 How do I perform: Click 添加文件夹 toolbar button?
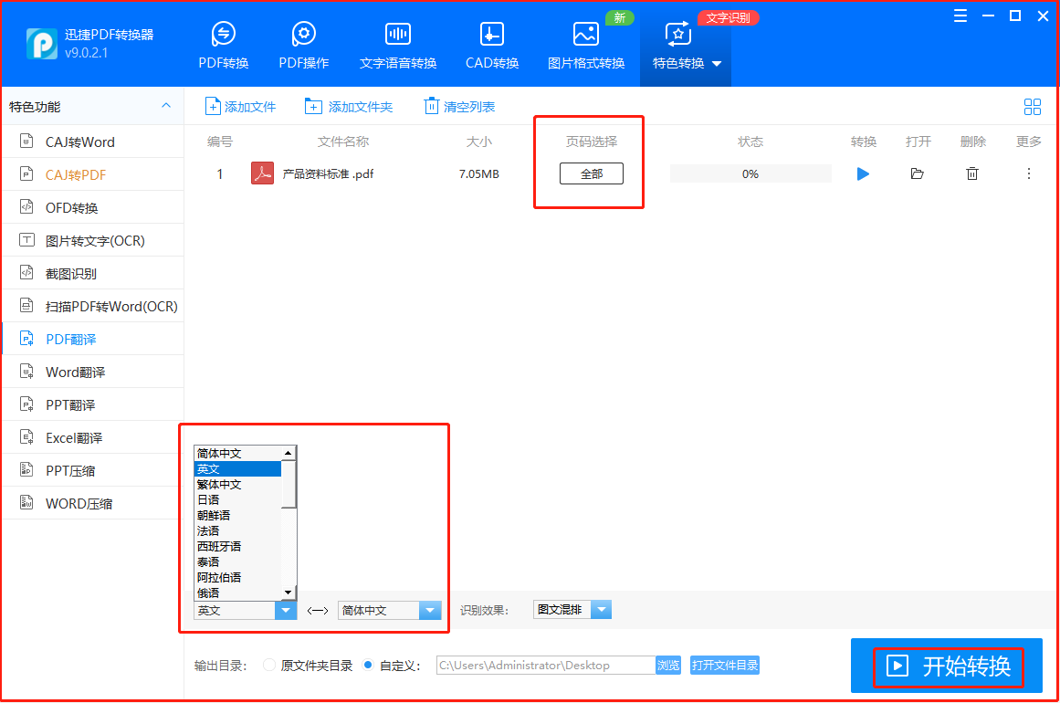click(x=348, y=107)
